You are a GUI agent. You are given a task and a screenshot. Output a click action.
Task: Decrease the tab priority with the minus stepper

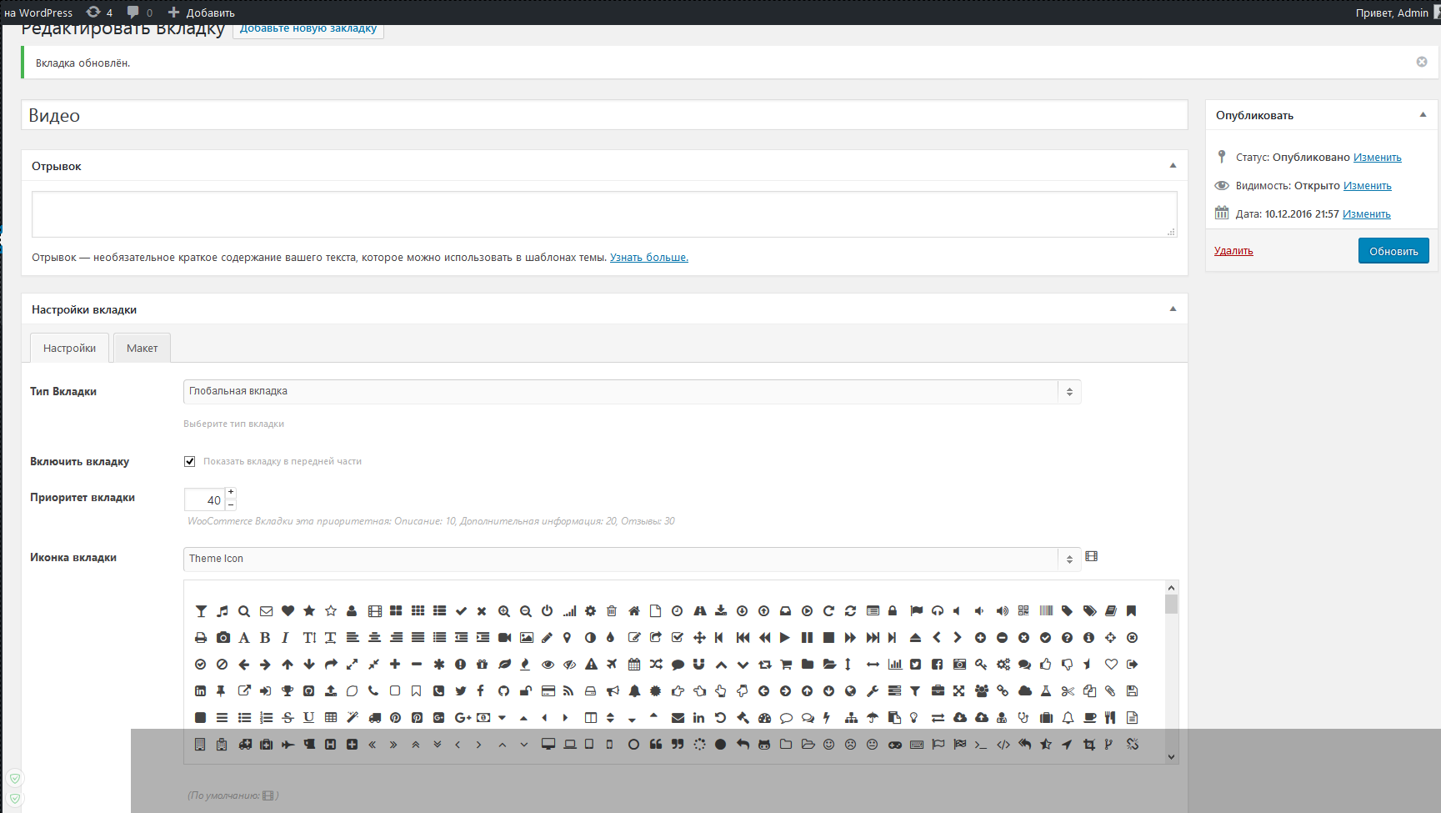[x=231, y=504]
